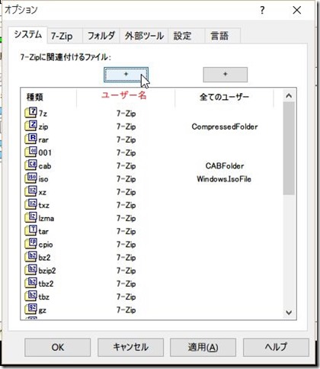Select the Windows.IsoFile entry for iso
The image size is (320, 369).
[224, 179]
